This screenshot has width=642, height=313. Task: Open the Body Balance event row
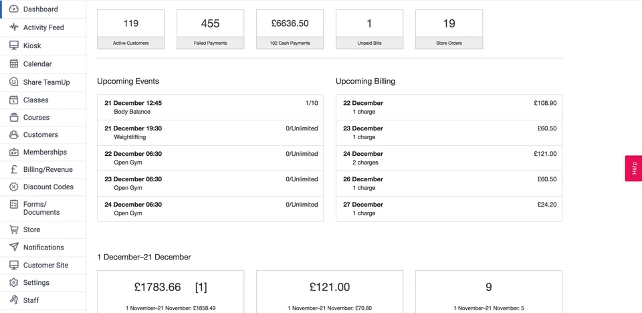click(210, 108)
